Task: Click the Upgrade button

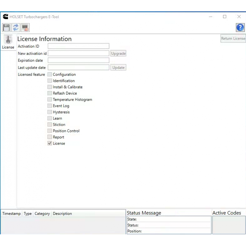Action: (x=118, y=54)
